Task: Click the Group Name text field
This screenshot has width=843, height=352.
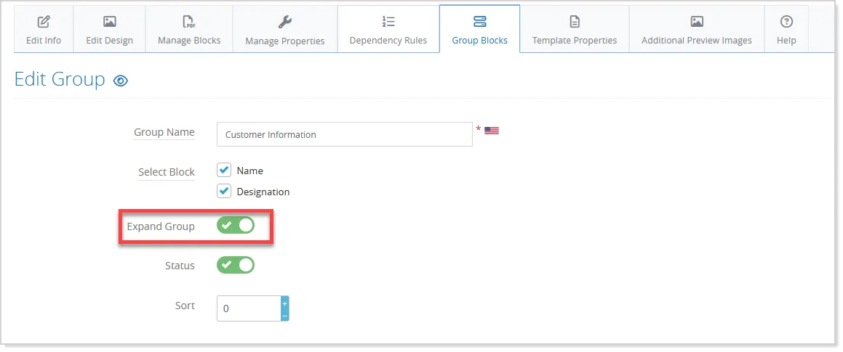Action: tap(345, 134)
